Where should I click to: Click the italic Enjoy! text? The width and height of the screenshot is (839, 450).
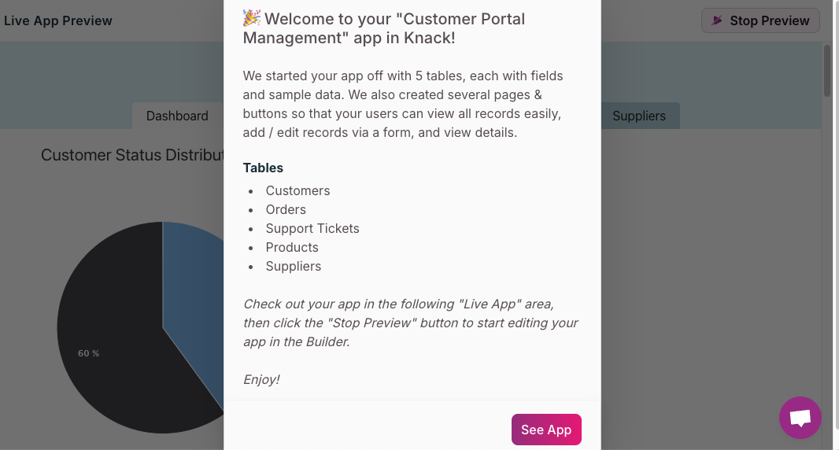coord(261,379)
